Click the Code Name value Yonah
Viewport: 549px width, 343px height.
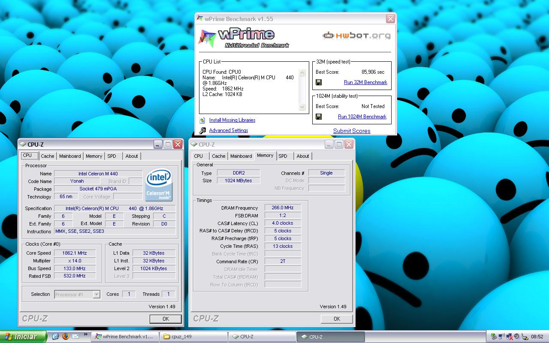click(77, 181)
